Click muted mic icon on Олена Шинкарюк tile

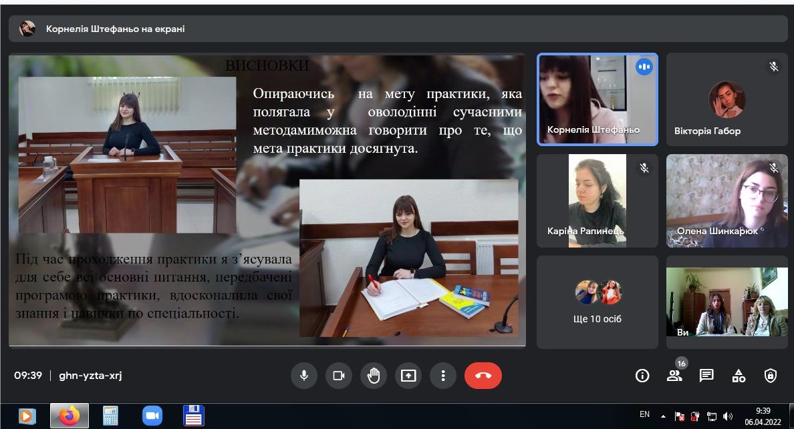773,167
